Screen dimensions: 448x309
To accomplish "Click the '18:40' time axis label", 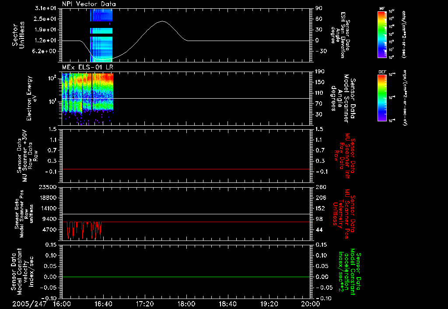I will 227,304.
